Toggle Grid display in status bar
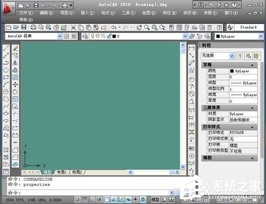Image resolution: width=266 pixels, height=204 pixels. point(85,200)
